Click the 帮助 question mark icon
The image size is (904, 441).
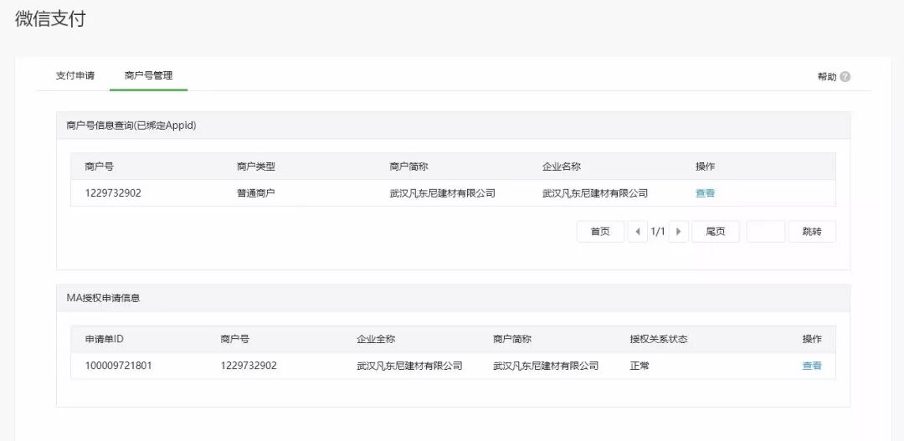pos(845,77)
